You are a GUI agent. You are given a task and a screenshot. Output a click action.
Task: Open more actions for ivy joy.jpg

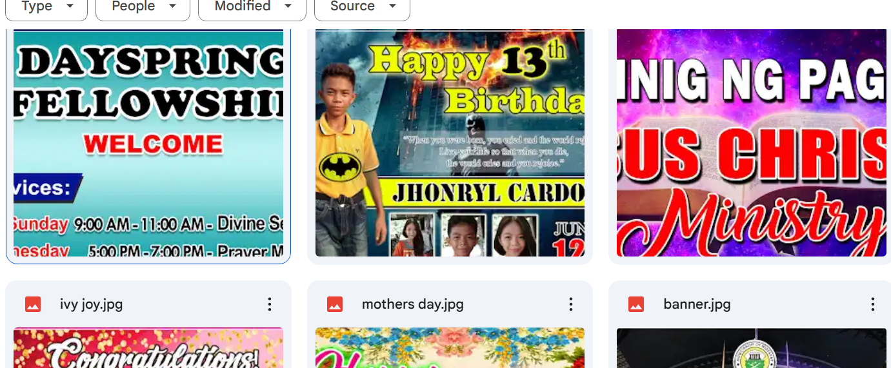coord(270,304)
